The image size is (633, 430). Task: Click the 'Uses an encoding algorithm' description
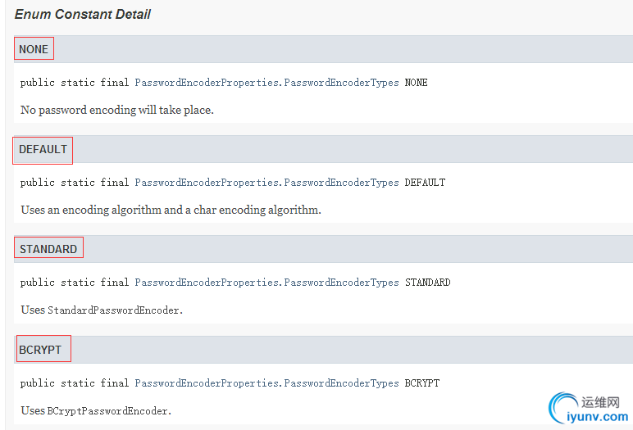[x=171, y=210]
